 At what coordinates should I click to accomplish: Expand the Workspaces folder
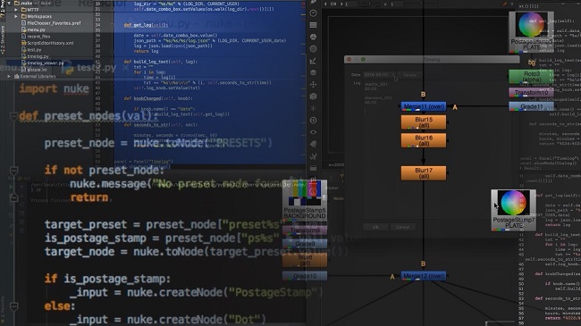pyautogui.click(x=16, y=16)
